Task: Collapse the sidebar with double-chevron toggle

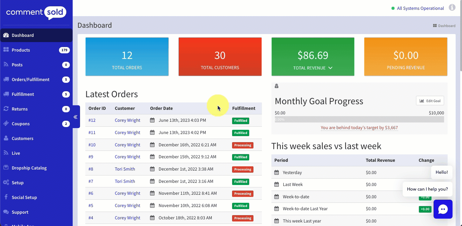Action: coord(75,117)
